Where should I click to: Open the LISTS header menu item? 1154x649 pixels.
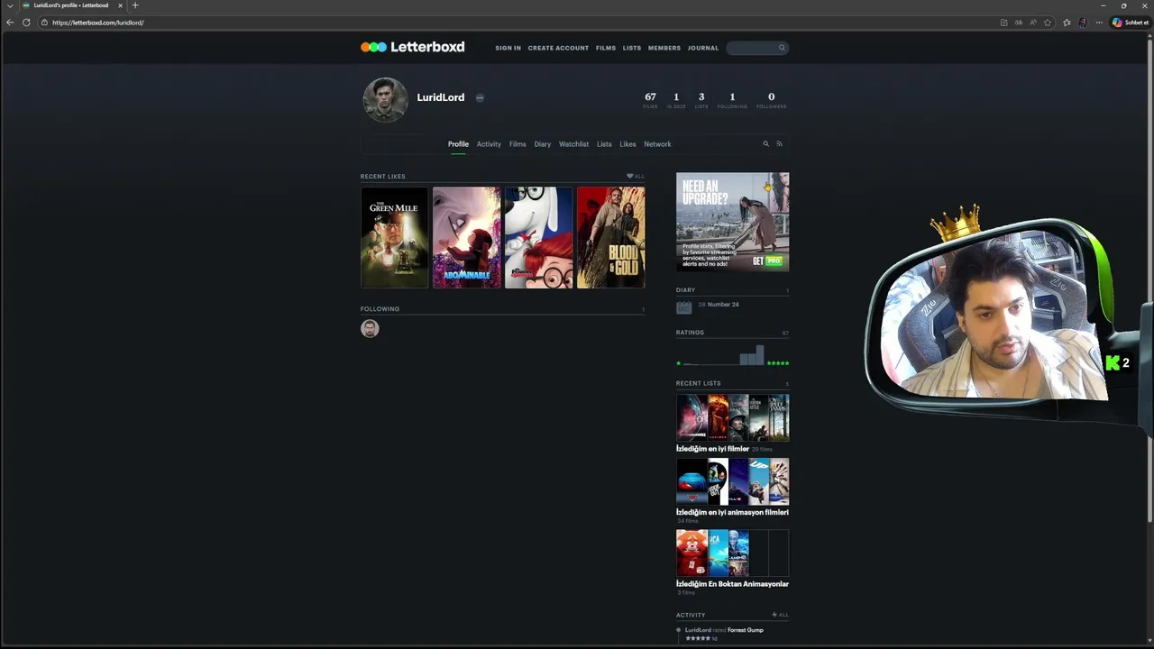(632, 48)
